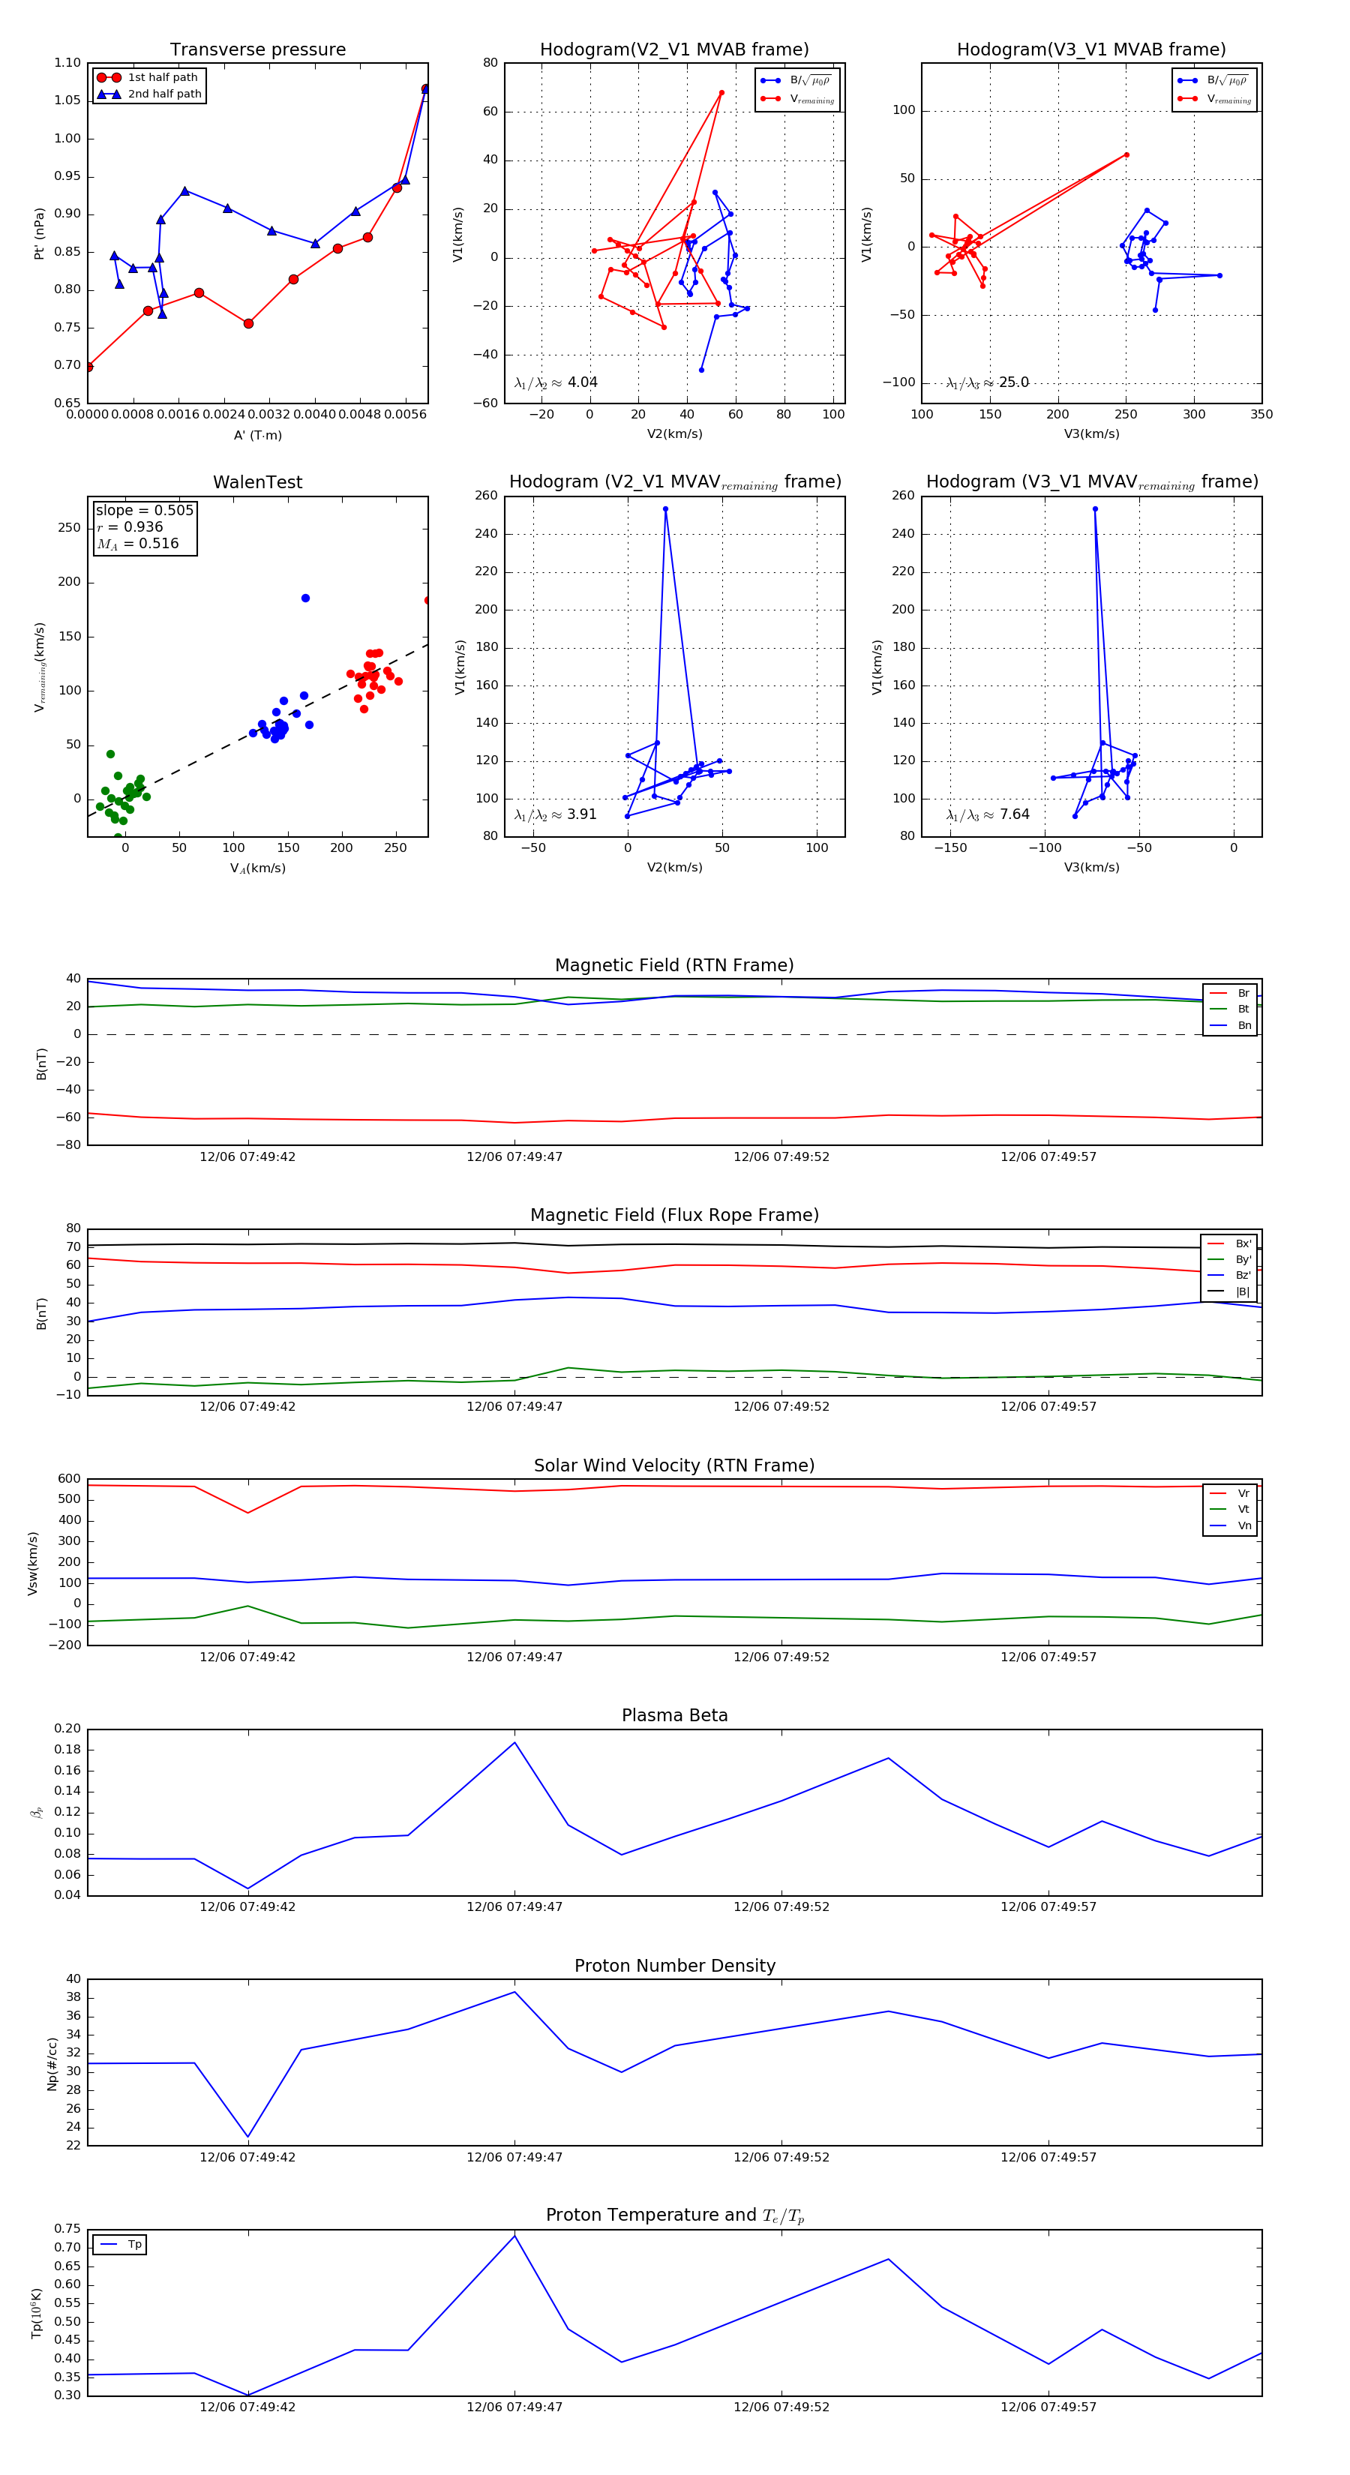Click the 'Br' legend entry
1350x2475 pixels.
pos(1231,994)
